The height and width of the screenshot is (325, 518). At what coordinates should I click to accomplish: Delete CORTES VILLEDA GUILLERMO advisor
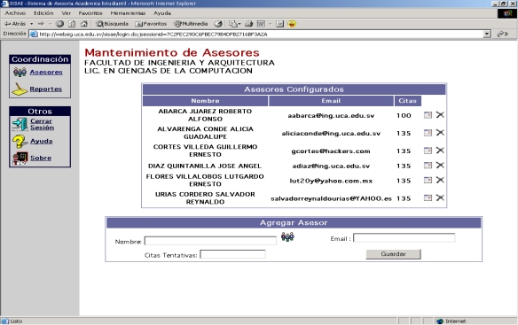(x=440, y=151)
